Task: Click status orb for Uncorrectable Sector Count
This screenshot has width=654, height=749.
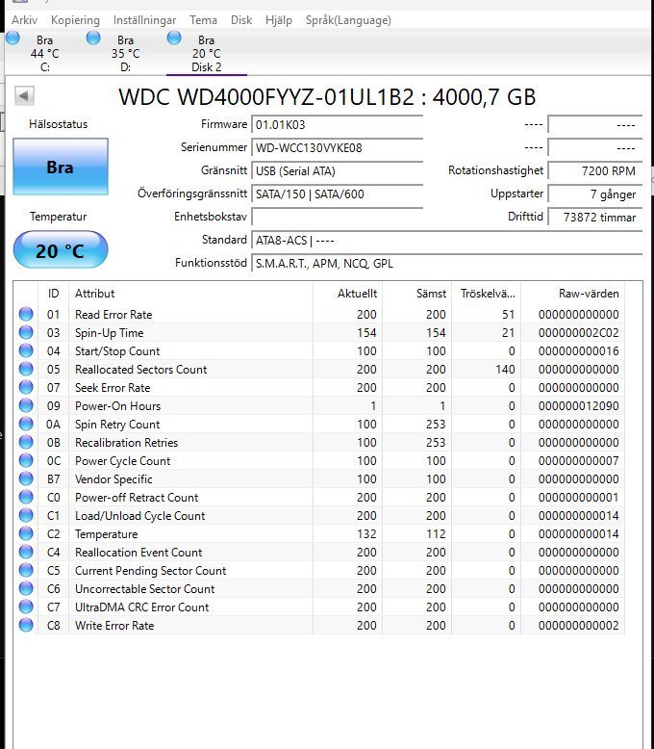Action: [26, 588]
